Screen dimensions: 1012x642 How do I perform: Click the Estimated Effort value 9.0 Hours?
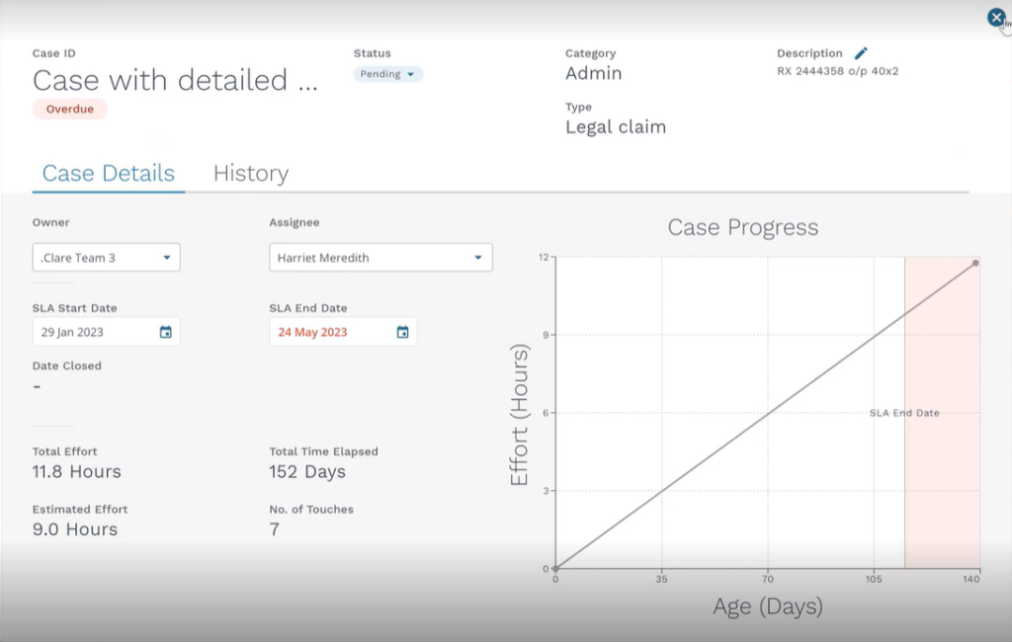75,529
